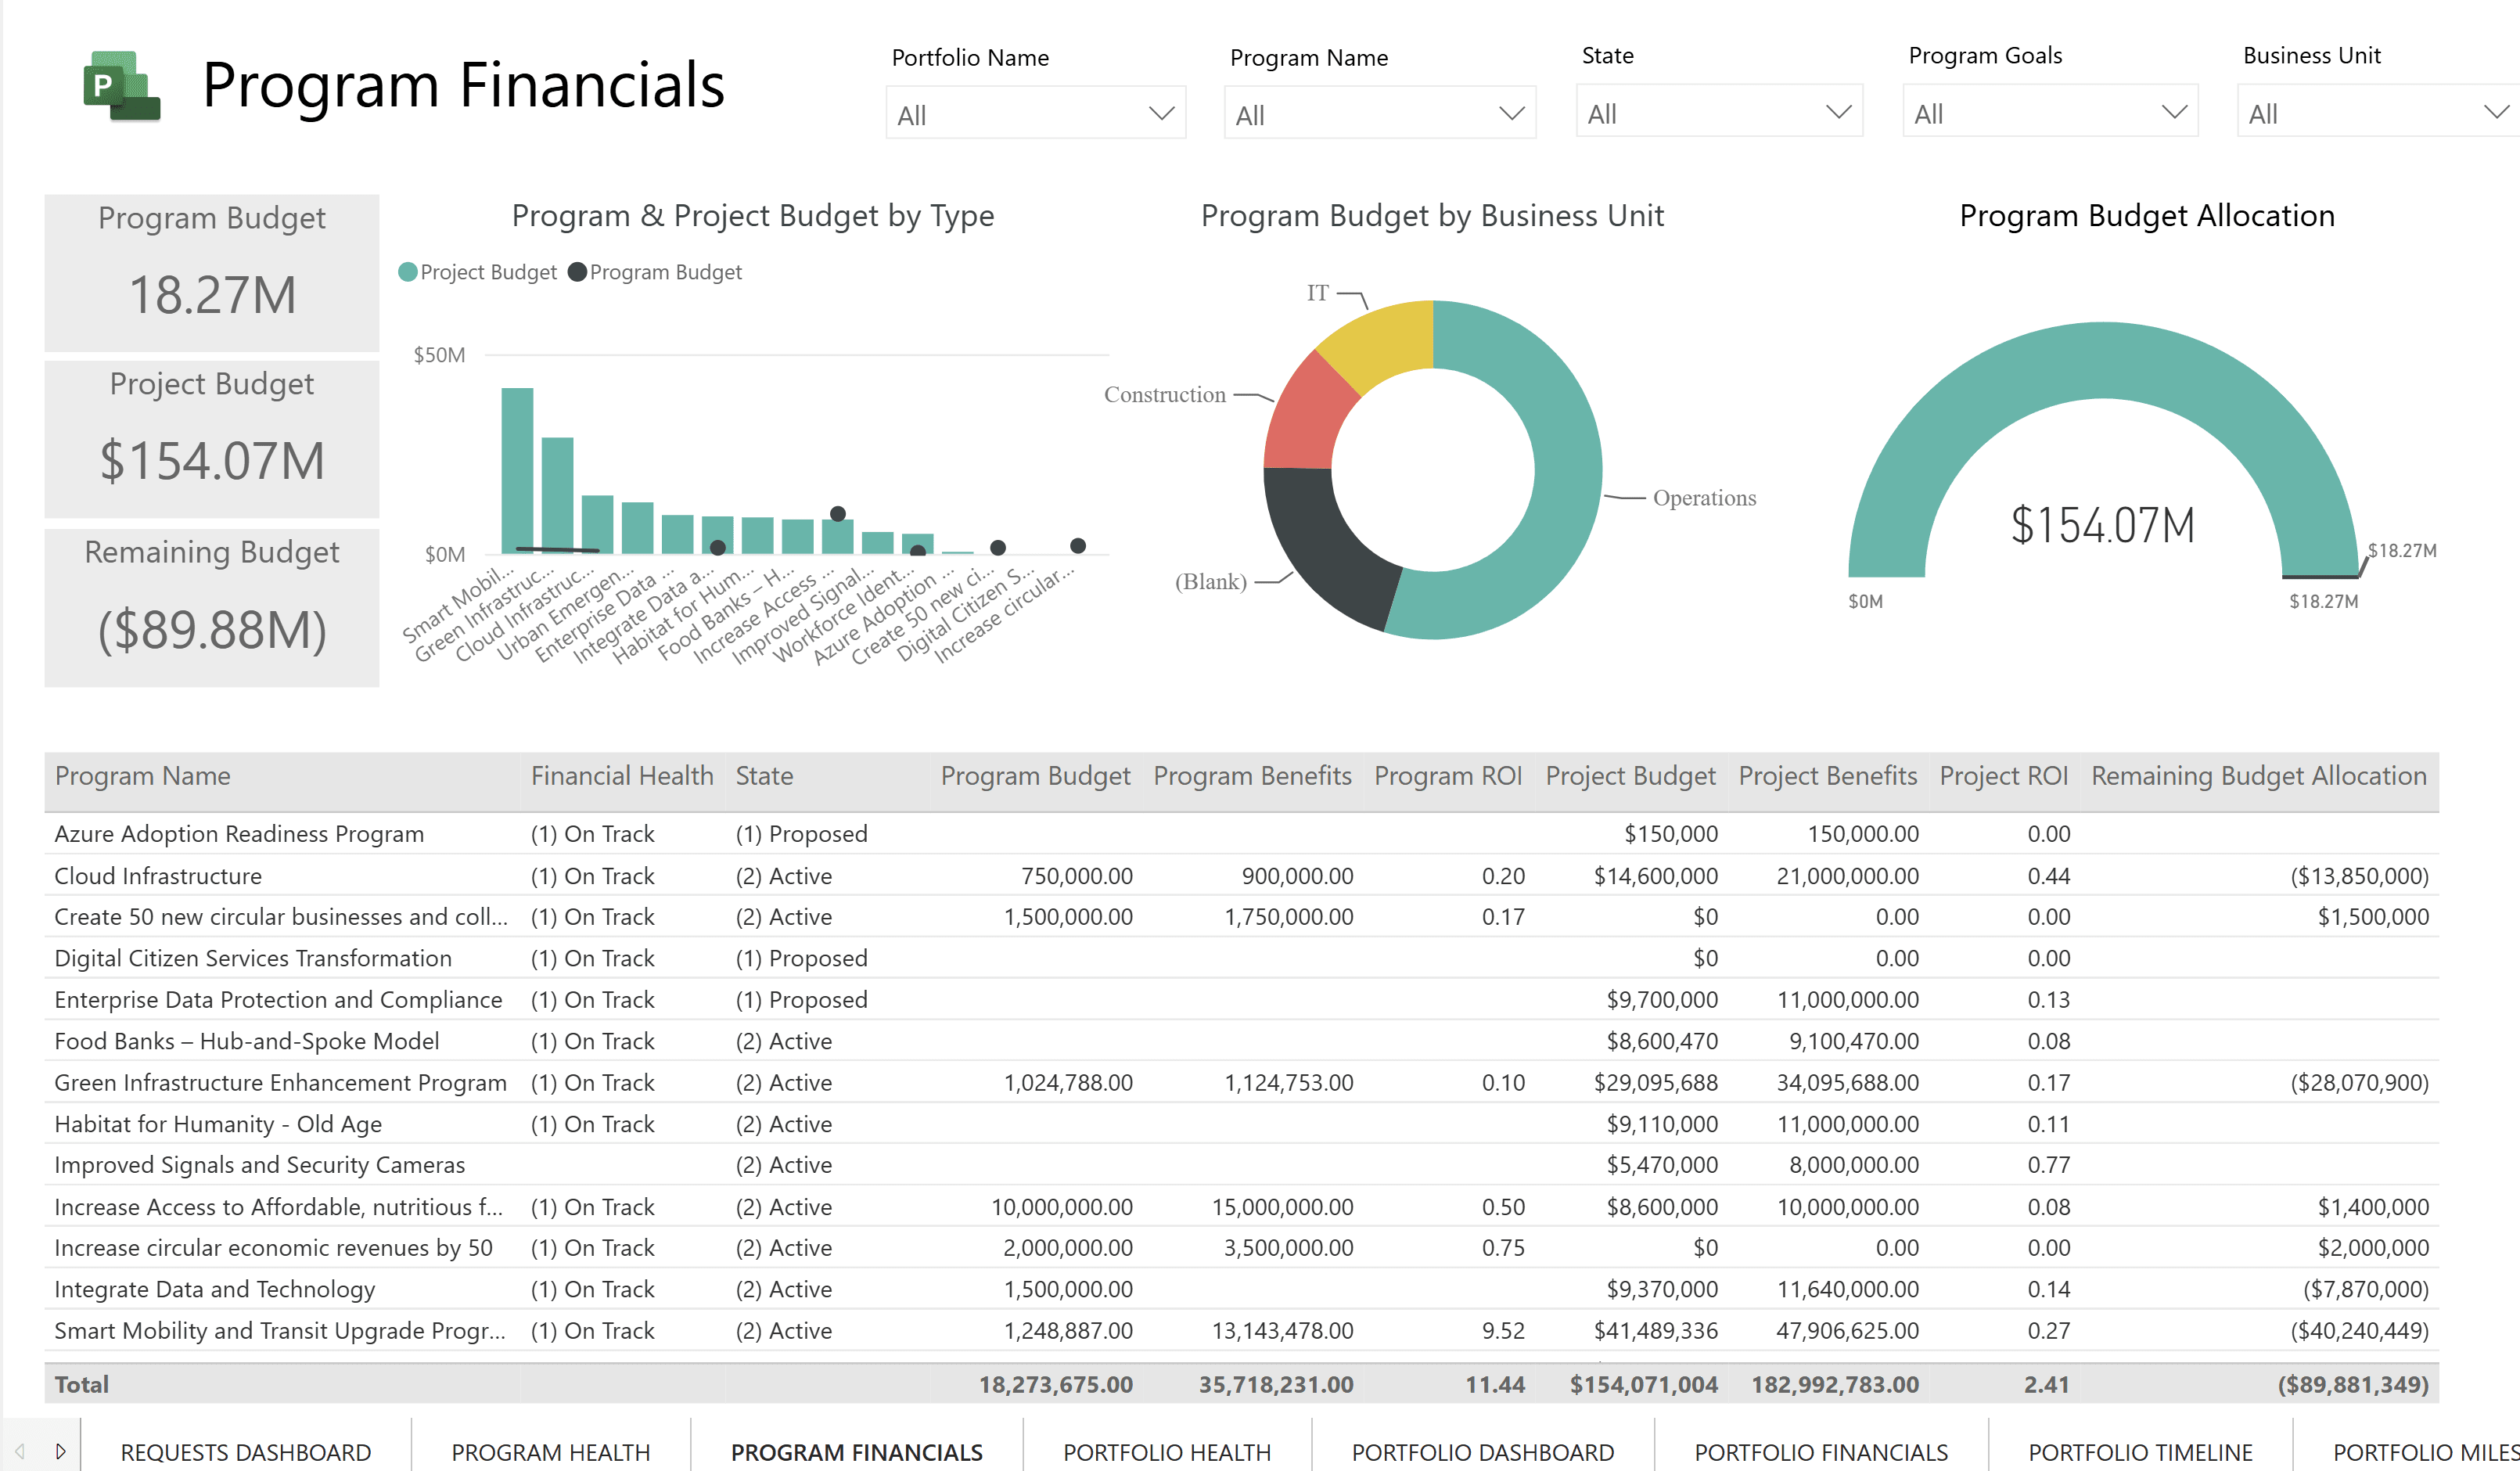Sort by Program ROI column header
2520x1471 pixels.
pos(1448,776)
